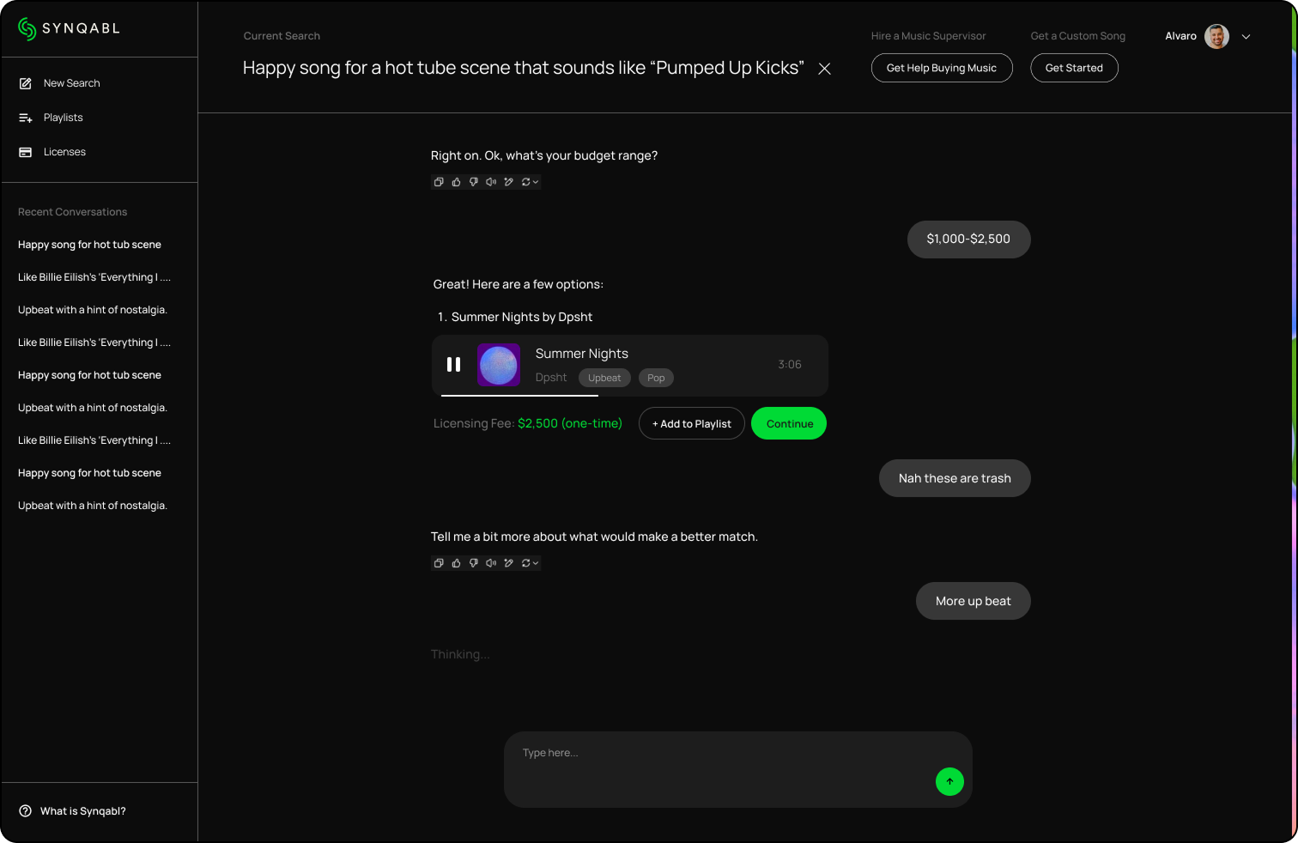Viewport: 1298px width, 843px height.
Task: Open topmost "Upbeat with a hint of nostalgia" conversation
Action: tap(93, 310)
